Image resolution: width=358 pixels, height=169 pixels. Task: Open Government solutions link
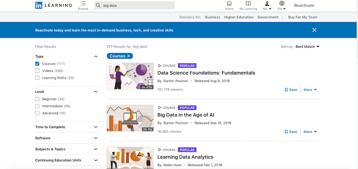(x=268, y=17)
